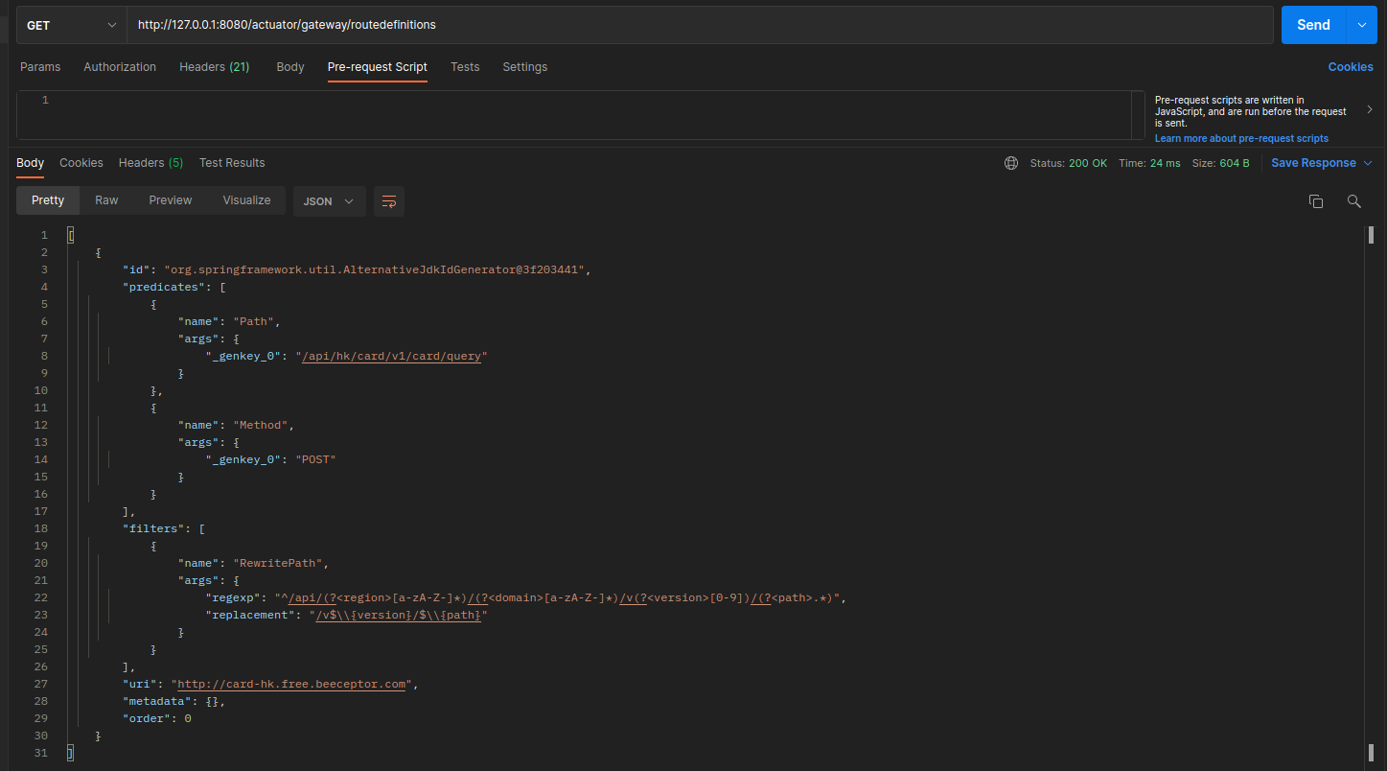Open the response Cookies tab

pos(81,163)
